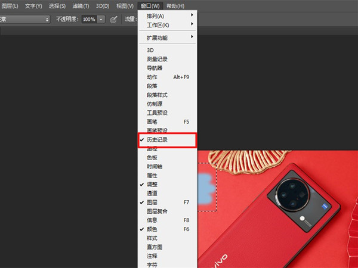The width and height of the screenshot is (358, 268).
Task: Expand the 扩展功能 submenu
Action: pos(166,38)
